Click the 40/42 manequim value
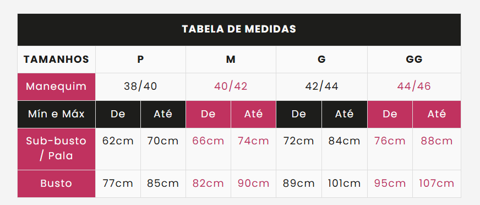The image size is (480, 205). click(231, 87)
